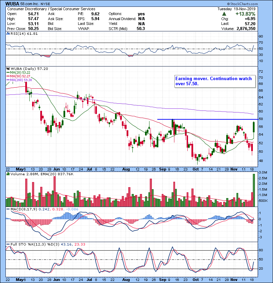Select the Open value 54.71

pyautogui.click(x=33, y=14)
